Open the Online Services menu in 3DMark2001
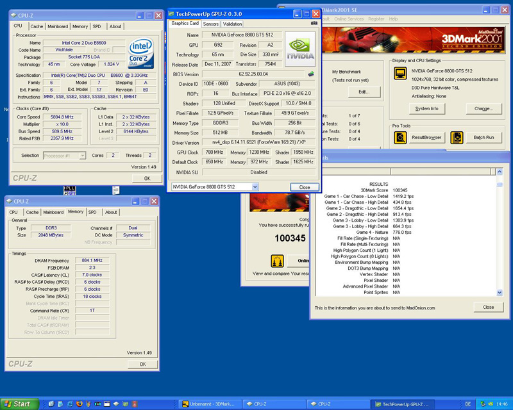Screen dimensions: 513x410 point(349,19)
